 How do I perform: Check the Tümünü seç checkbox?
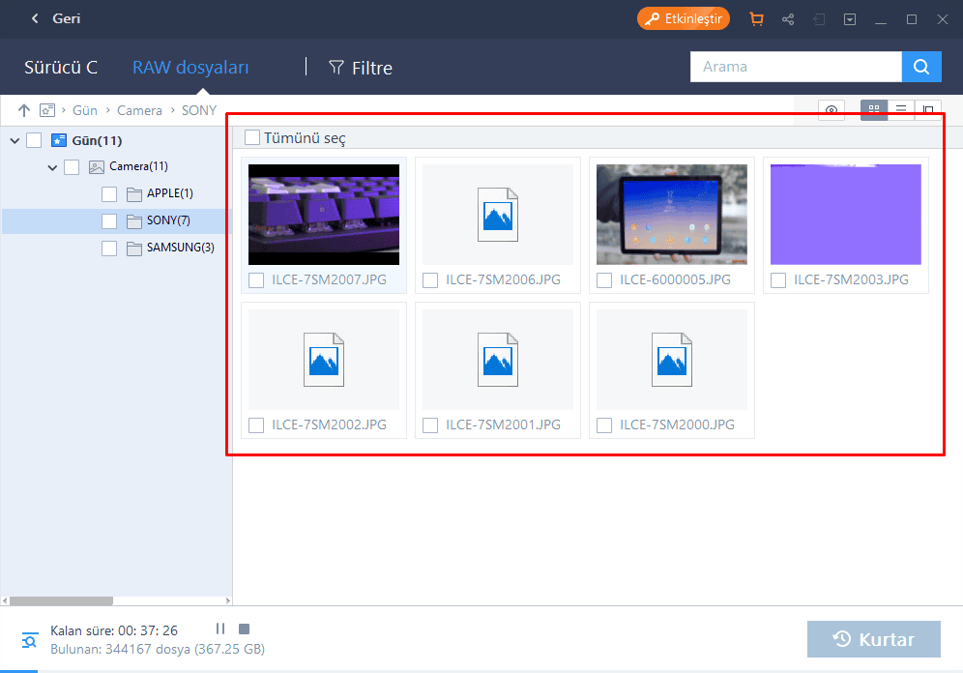point(252,137)
